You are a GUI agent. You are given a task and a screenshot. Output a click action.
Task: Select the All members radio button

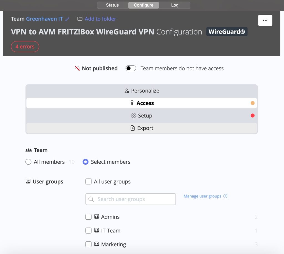[29, 162]
